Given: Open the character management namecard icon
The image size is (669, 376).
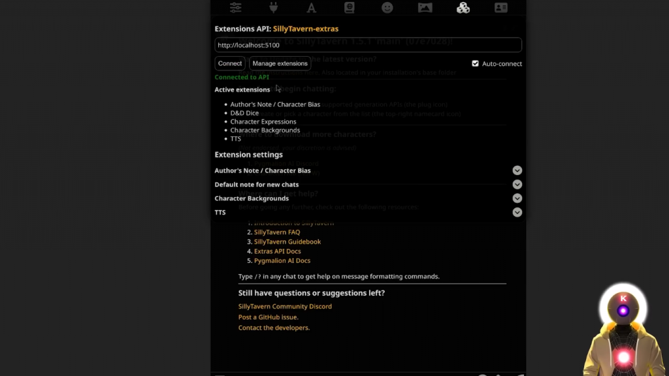Looking at the screenshot, I should point(501,8).
